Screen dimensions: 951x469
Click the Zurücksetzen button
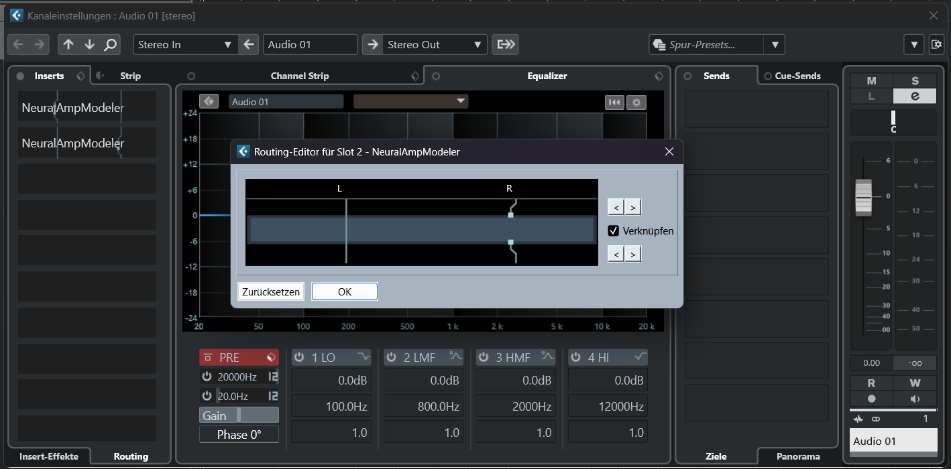pos(271,291)
